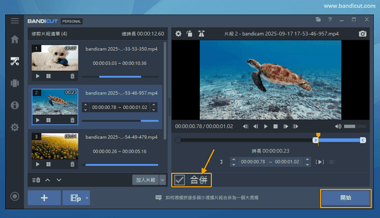Screen dimensions: 380x218
Task: Open the hamburger menu
Action: pyautogui.click(x=15, y=21)
